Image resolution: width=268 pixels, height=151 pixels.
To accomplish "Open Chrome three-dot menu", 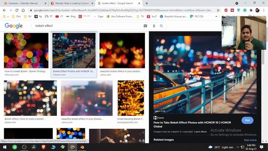I will pyautogui.click(x=264, y=10).
